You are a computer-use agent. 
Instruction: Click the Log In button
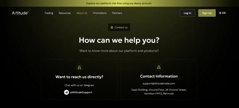188,13
